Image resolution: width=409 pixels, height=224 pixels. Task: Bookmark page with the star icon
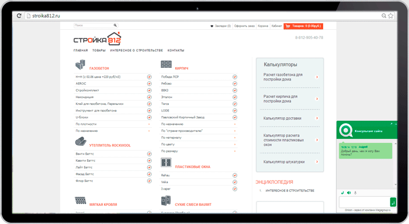coord(390,16)
